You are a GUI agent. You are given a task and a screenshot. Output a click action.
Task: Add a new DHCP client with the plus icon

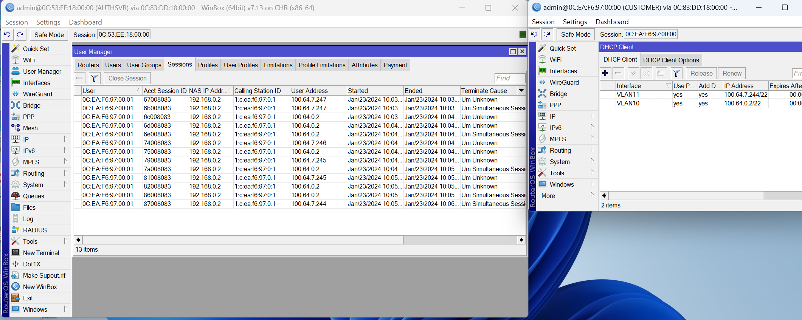(605, 73)
